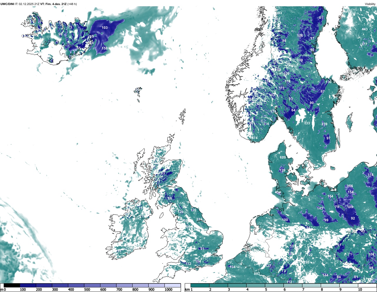377x292 pixels.
Task: Click the 'km' unit label in legend
Action: 187,290
